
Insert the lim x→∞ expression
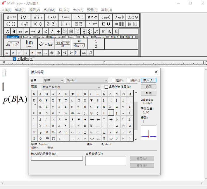pos(29,44)
